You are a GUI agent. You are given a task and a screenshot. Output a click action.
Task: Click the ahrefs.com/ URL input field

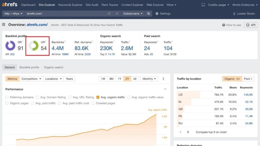click(x=66, y=14)
